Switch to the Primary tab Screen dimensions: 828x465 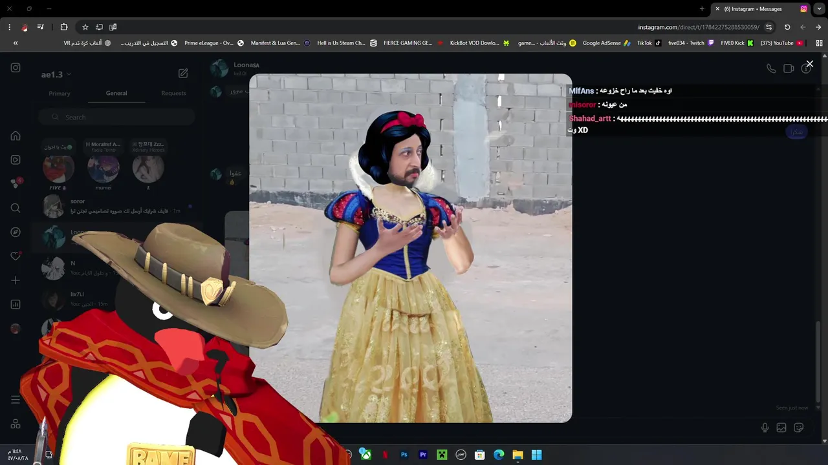[60, 93]
